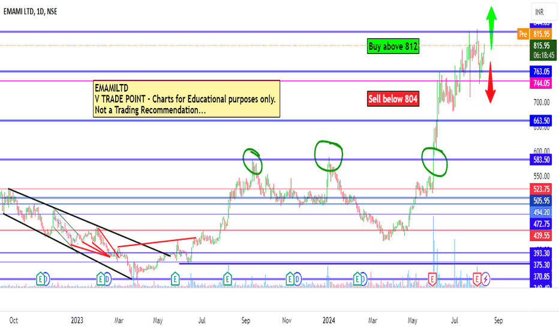The image size is (559, 330).
Task: Select the red earnings icon beside lightning icon
Action: click(477, 278)
